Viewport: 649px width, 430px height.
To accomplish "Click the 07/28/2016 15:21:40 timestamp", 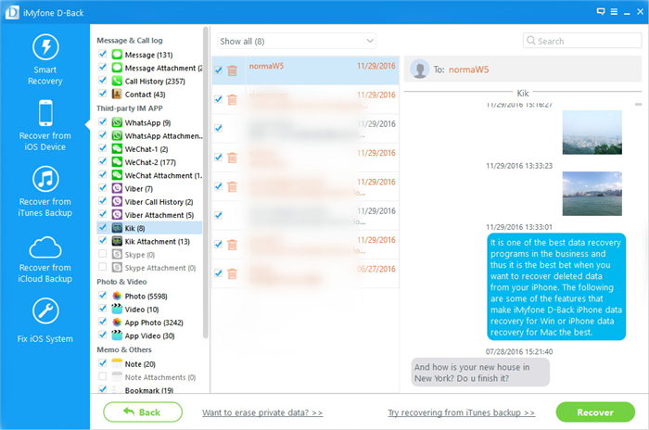I will 519,352.
